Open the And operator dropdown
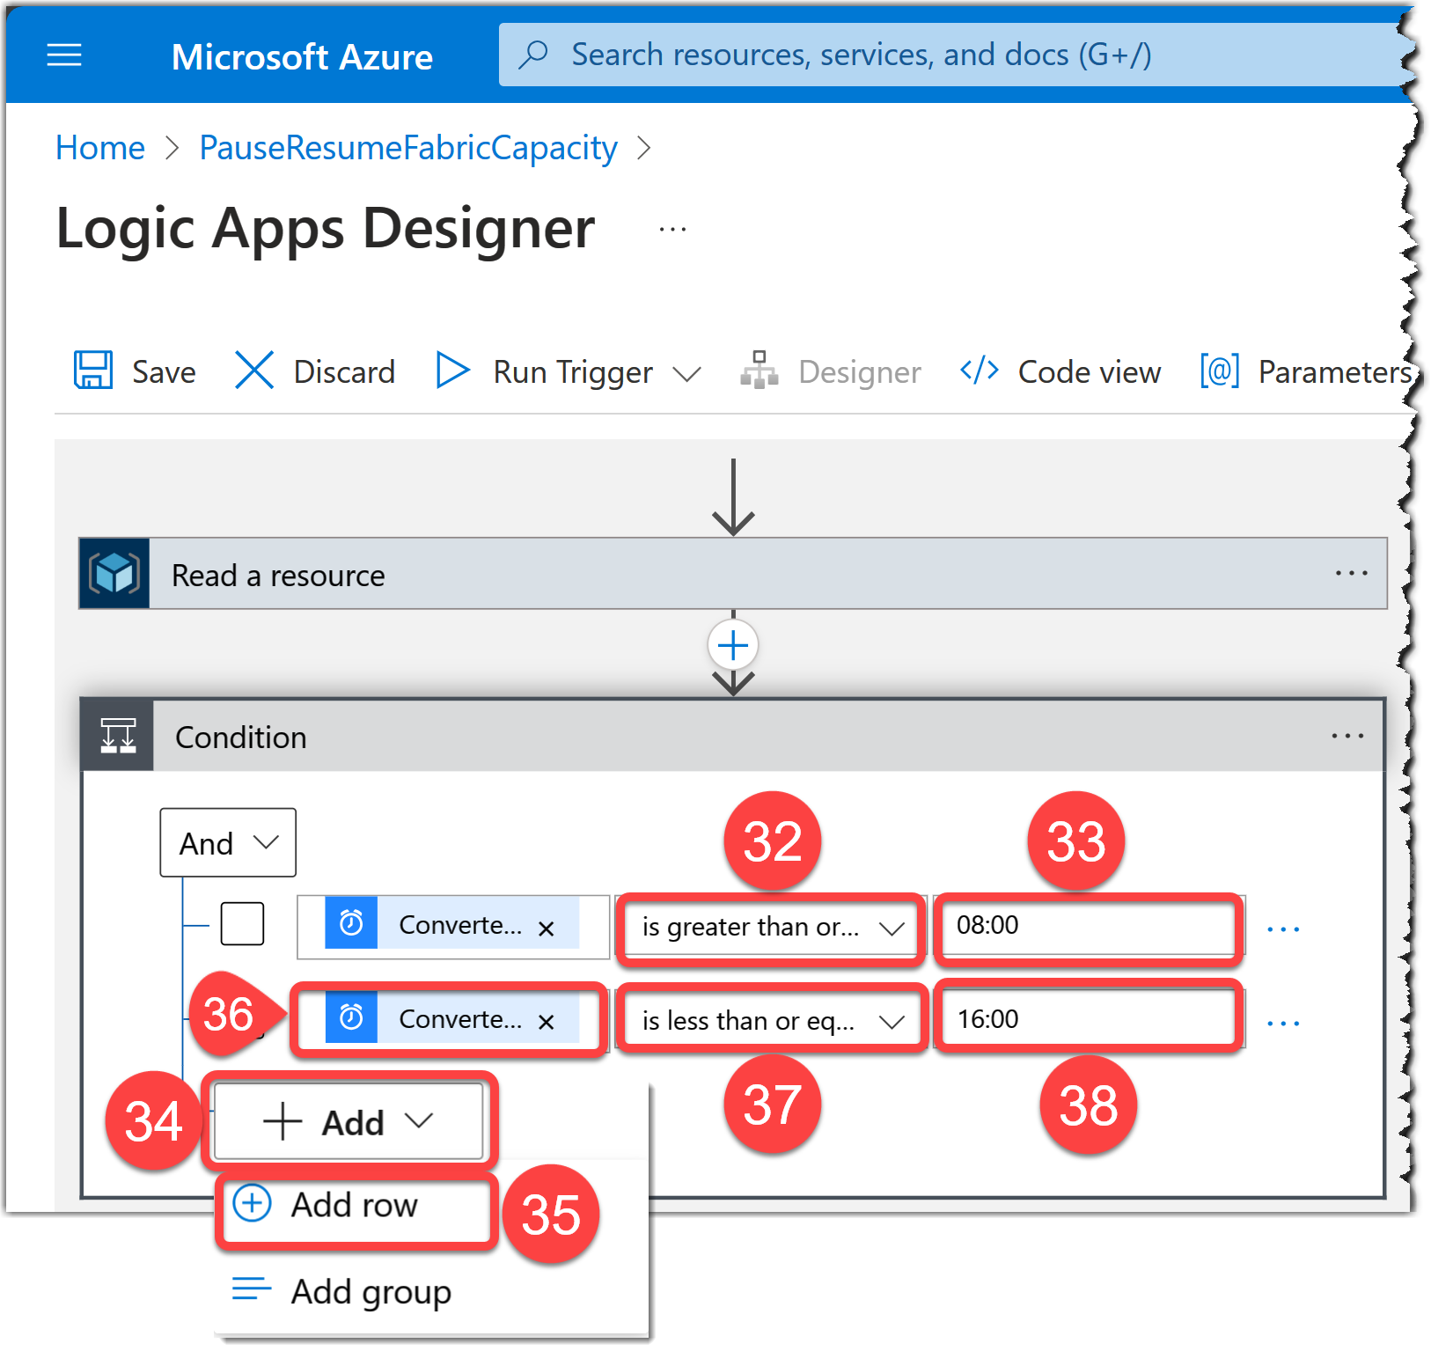The width and height of the screenshot is (1431, 1358). click(228, 842)
